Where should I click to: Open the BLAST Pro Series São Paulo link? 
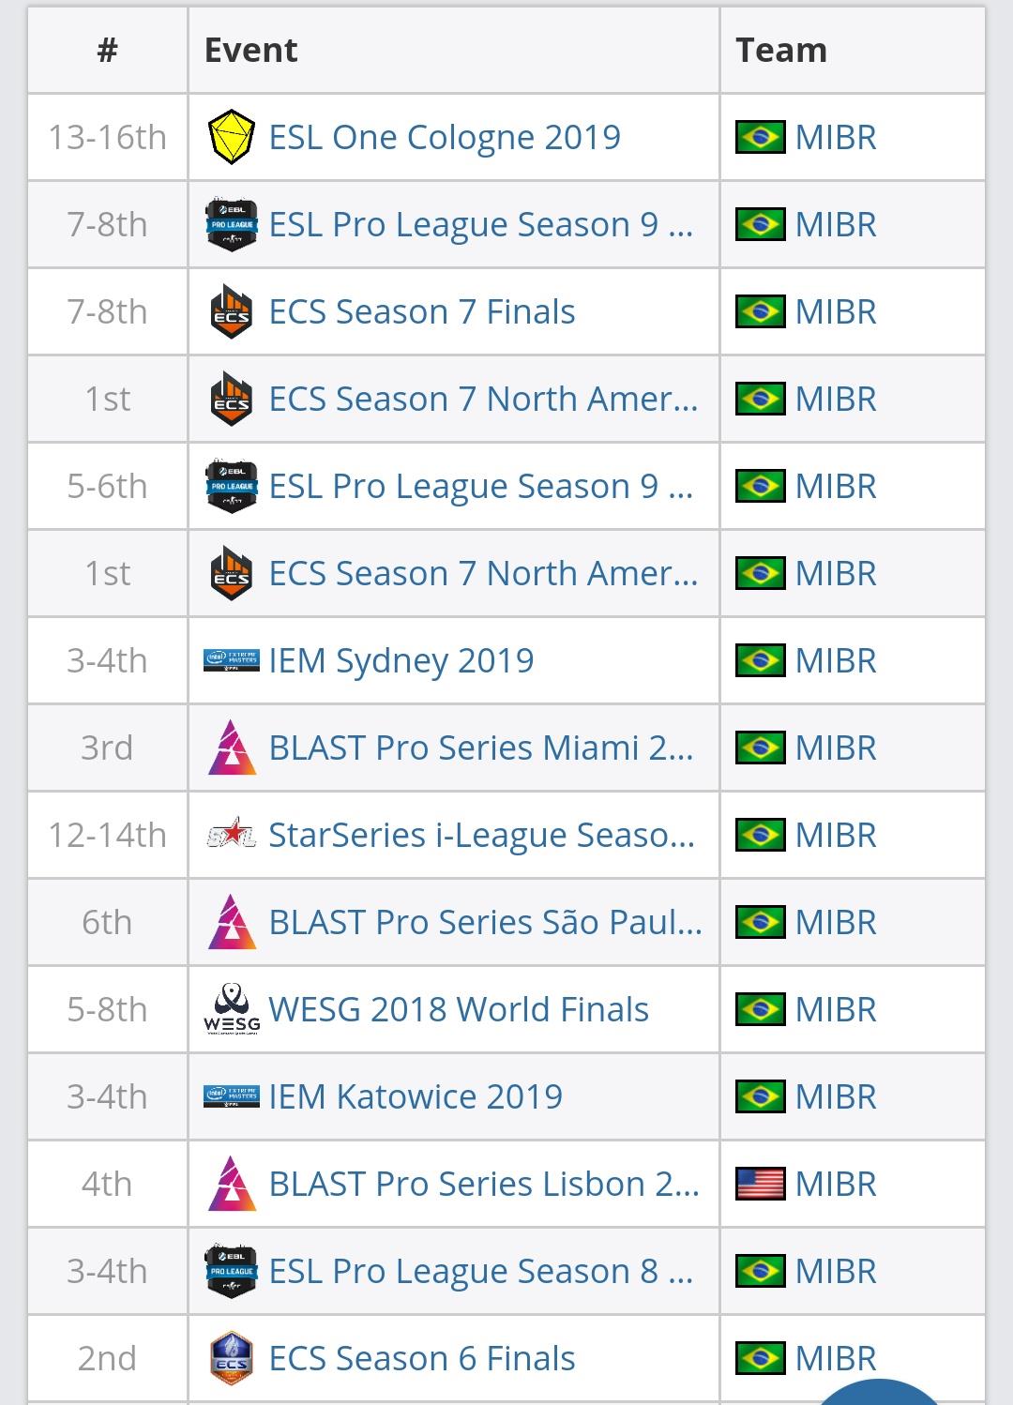click(x=485, y=922)
